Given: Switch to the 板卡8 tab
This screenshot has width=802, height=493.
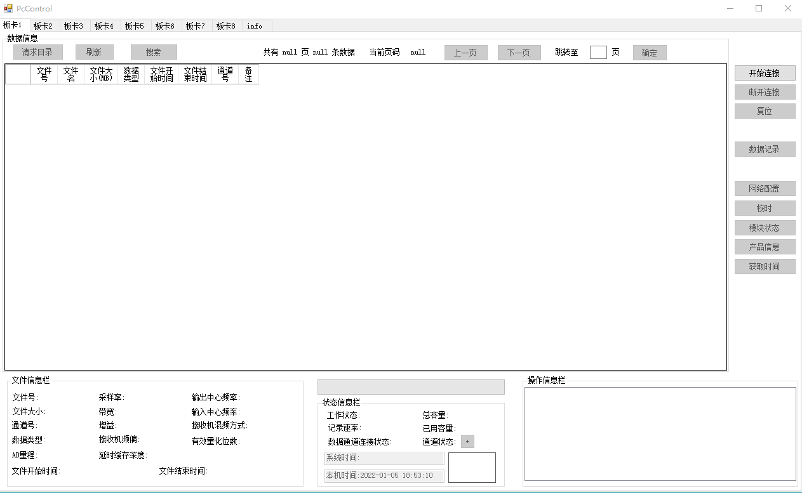Looking at the screenshot, I should click(x=226, y=26).
